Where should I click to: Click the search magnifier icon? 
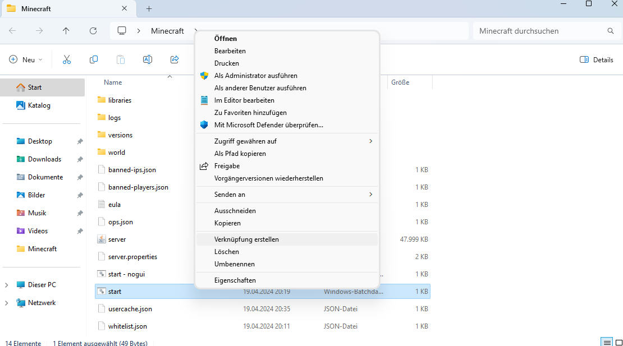pyautogui.click(x=611, y=31)
